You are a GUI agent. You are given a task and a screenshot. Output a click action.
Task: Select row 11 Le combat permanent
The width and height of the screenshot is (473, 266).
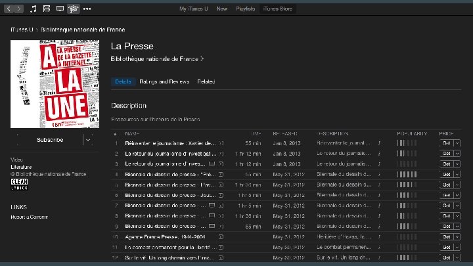(x=286, y=248)
